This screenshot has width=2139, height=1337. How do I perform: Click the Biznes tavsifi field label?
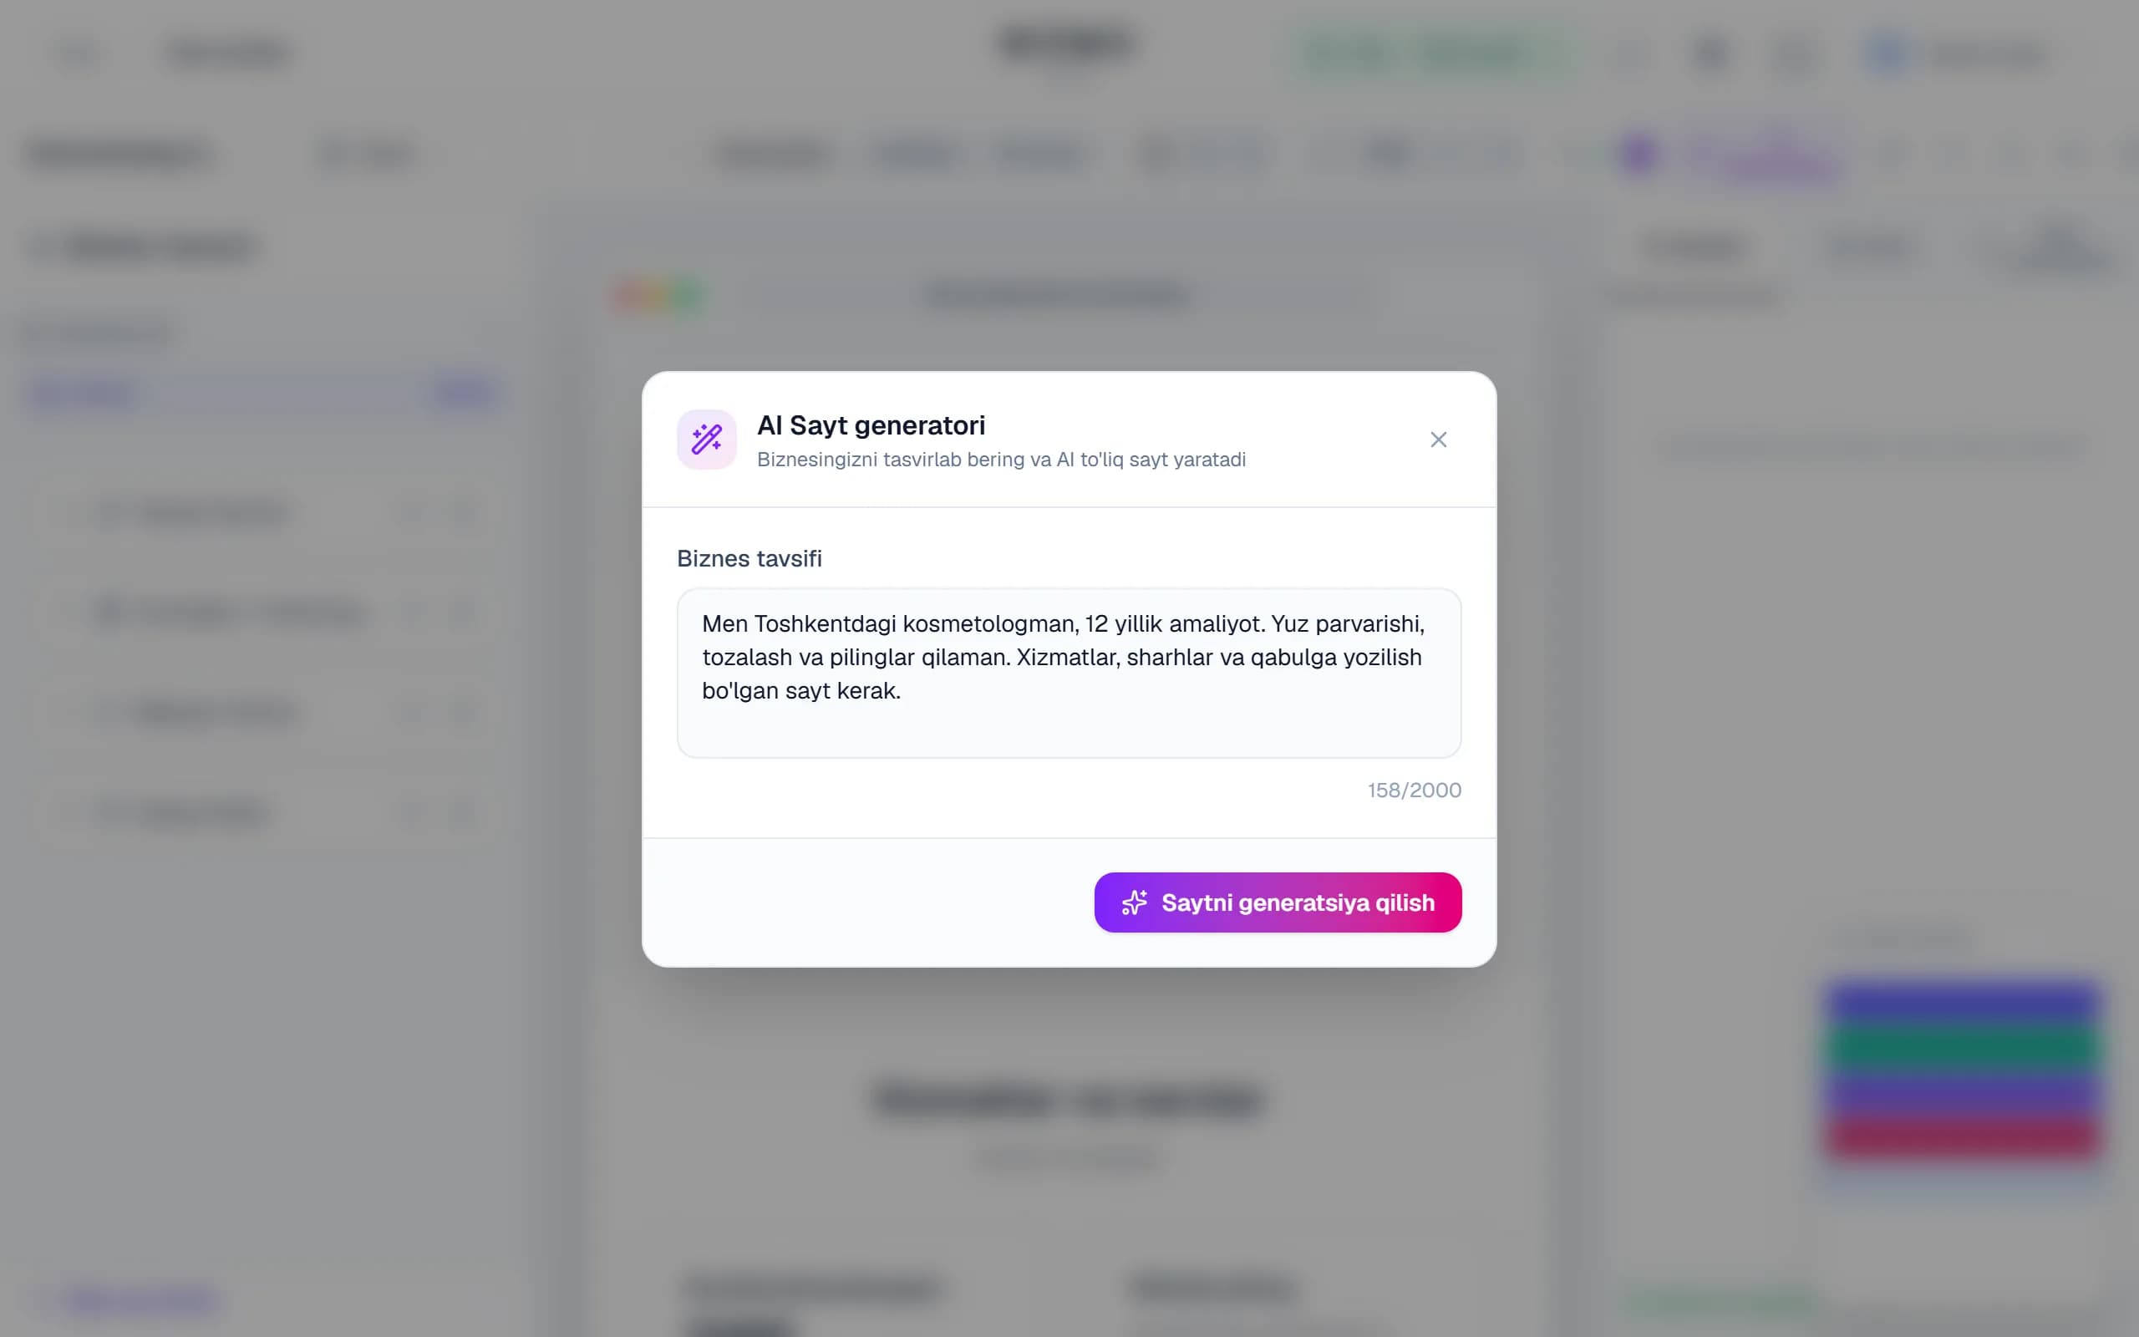tap(749, 559)
